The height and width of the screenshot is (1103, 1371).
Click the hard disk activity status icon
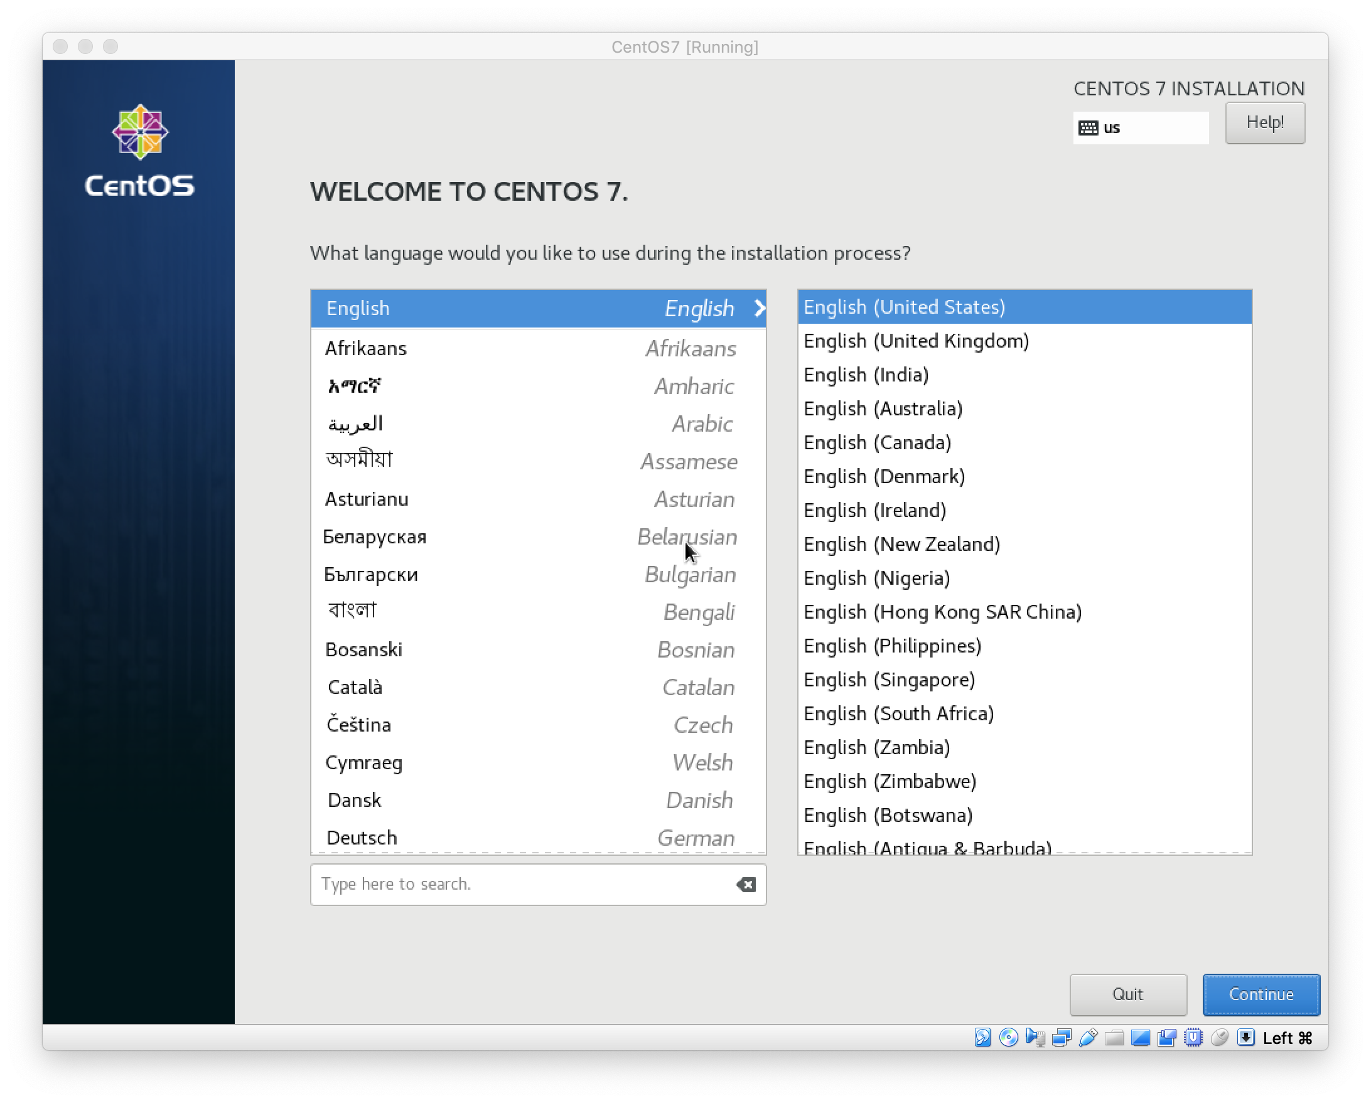pos(982,1038)
